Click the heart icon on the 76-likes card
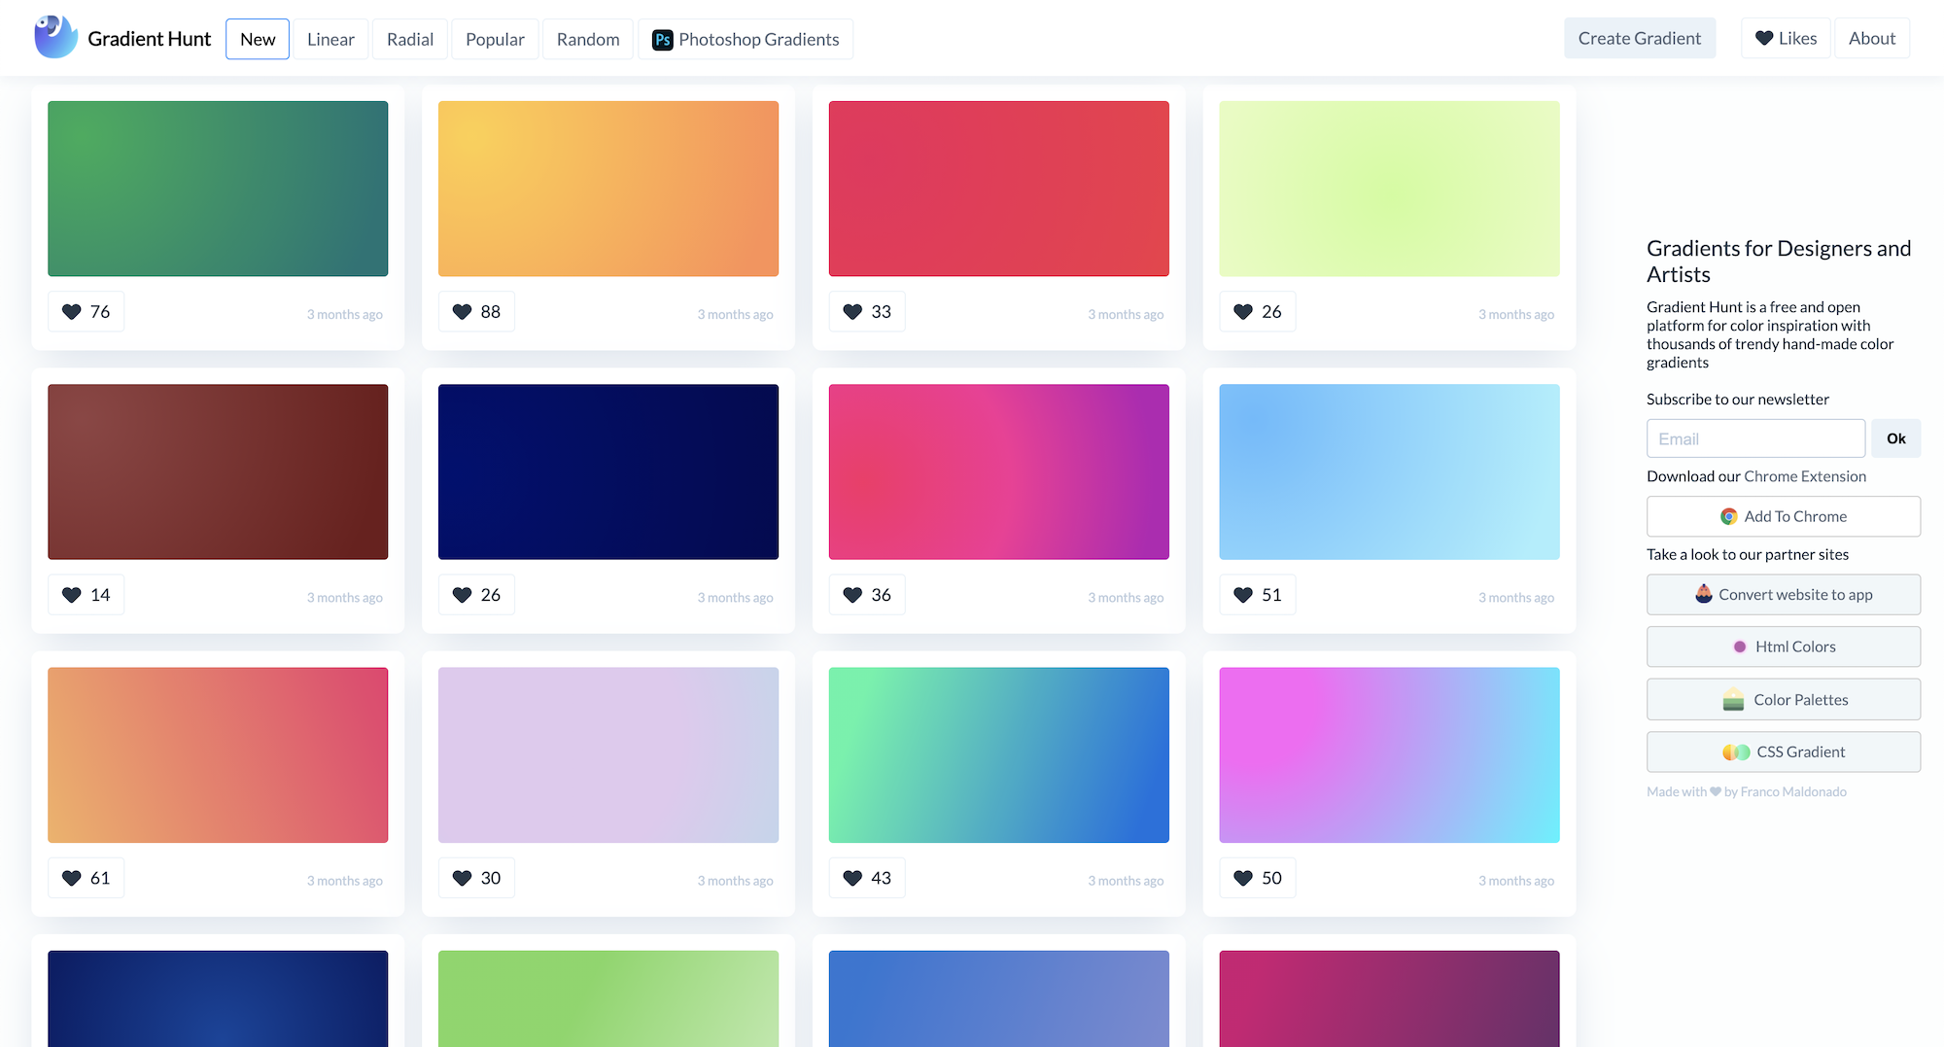The image size is (1944, 1047). 72,312
